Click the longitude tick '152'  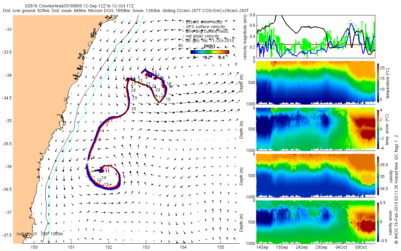click(109, 247)
